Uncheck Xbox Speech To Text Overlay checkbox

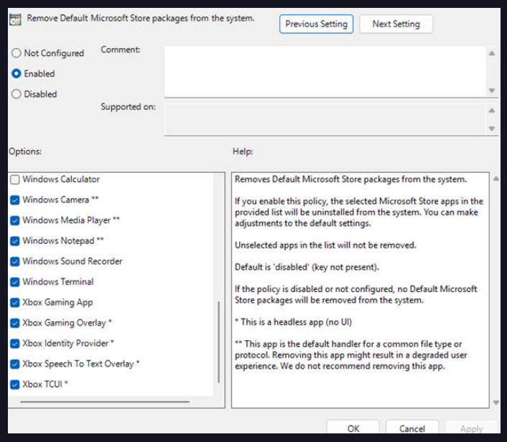[x=15, y=364]
